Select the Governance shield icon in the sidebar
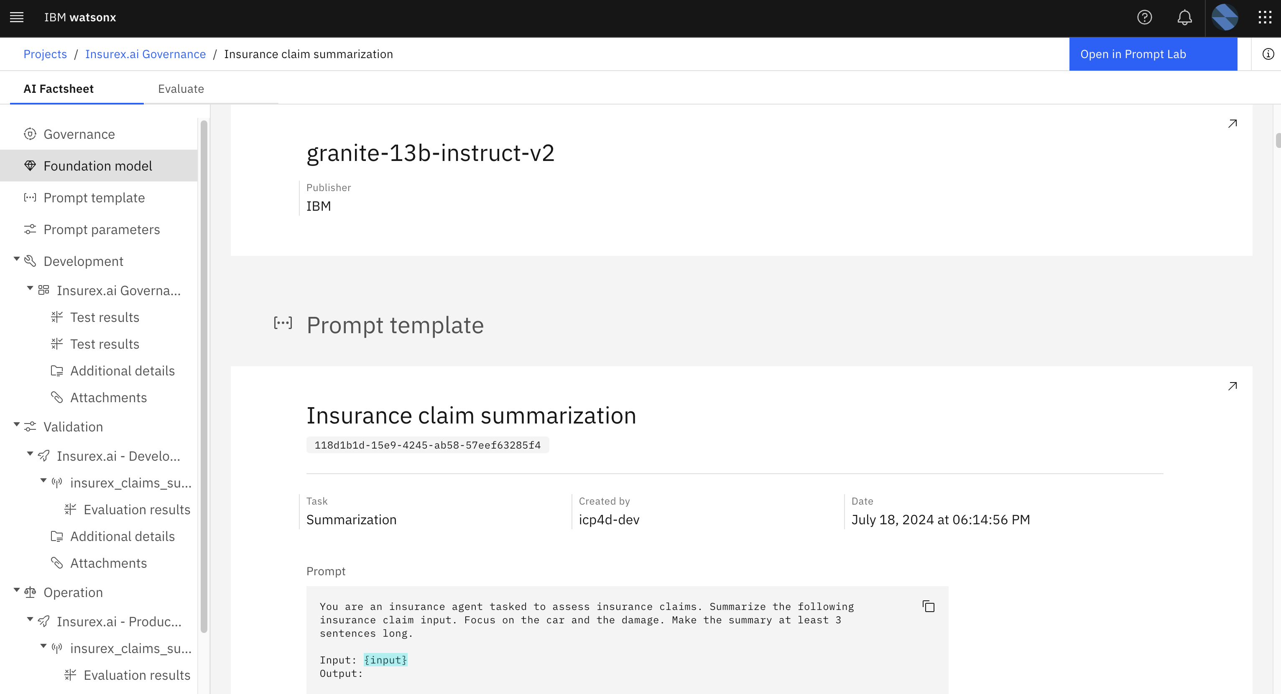The image size is (1281, 694). (x=30, y=134)
